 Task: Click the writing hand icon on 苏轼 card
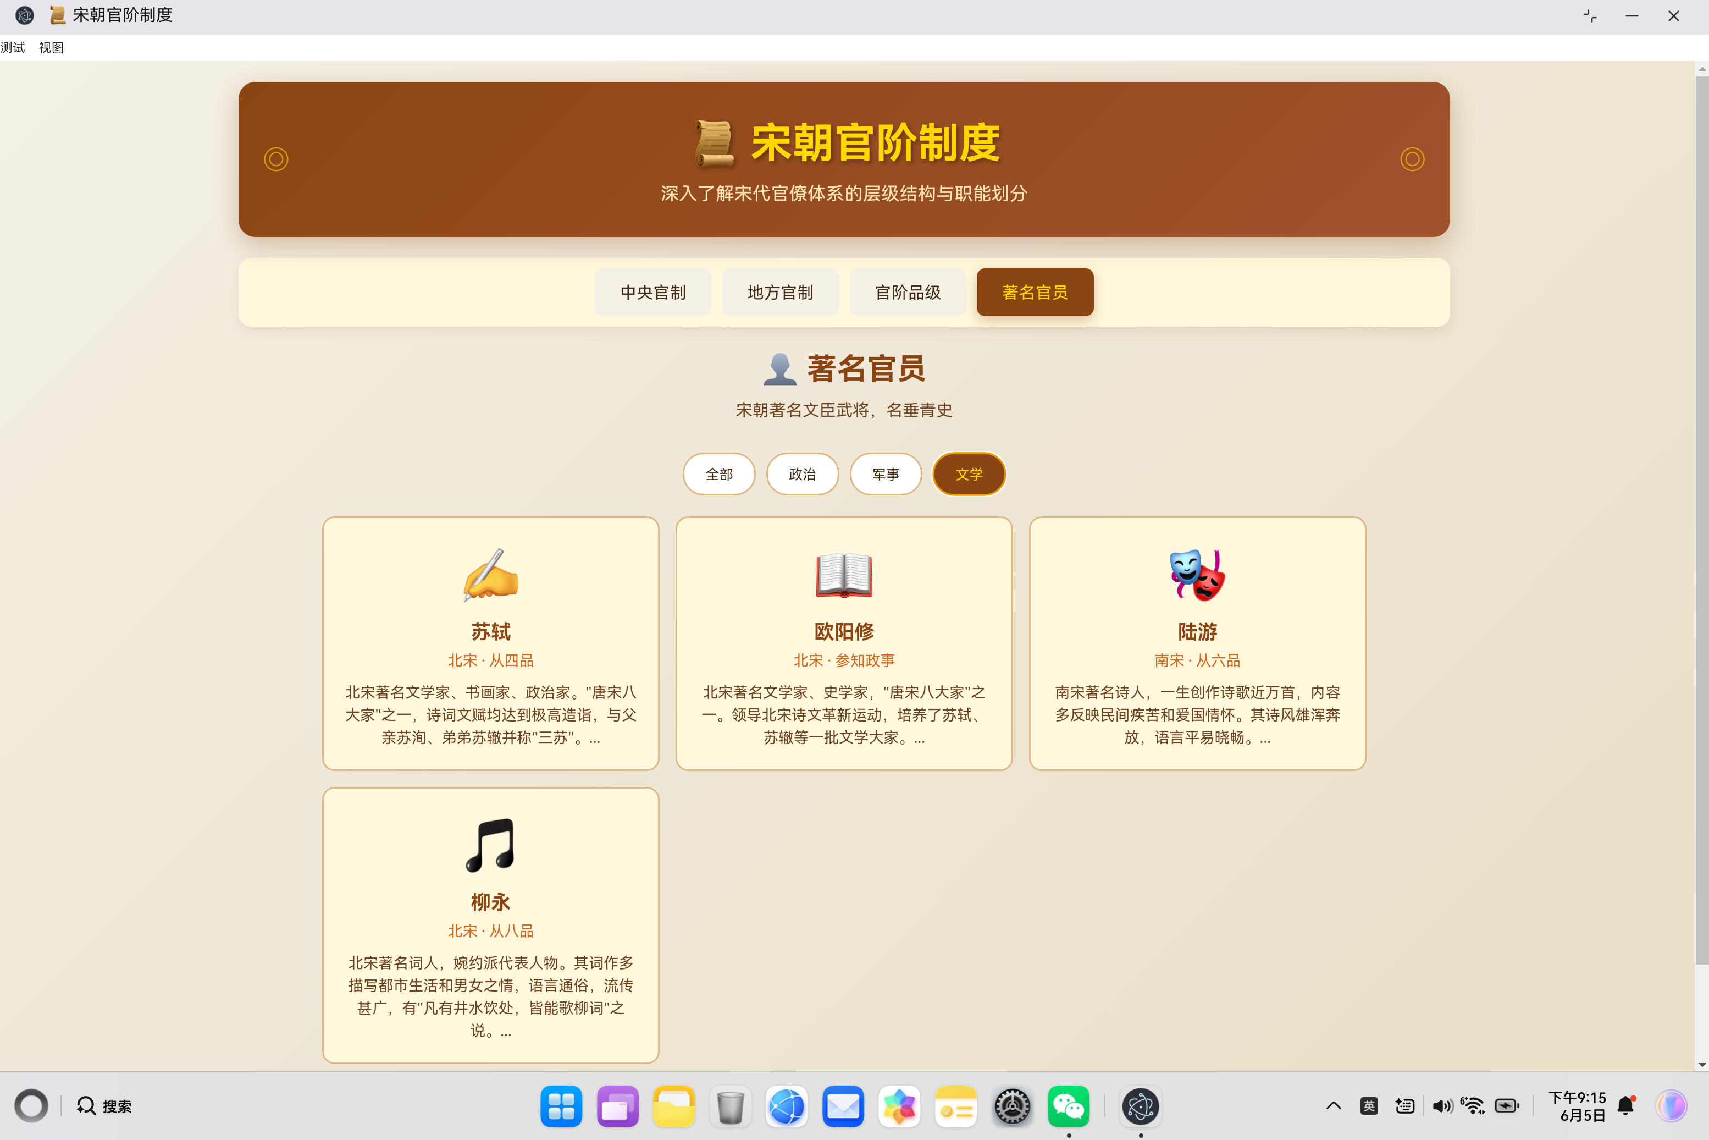tap(490, 574)
